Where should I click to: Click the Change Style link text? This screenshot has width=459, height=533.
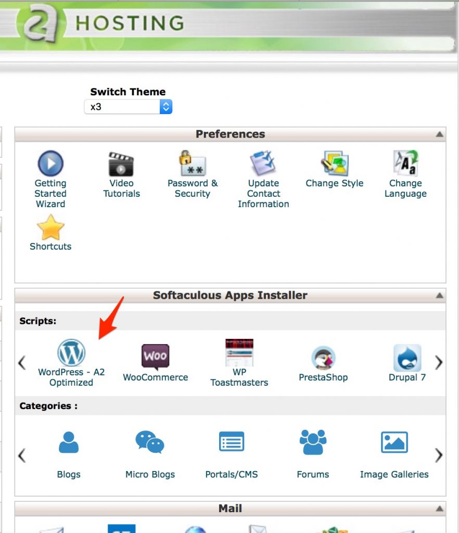[334, 183]
